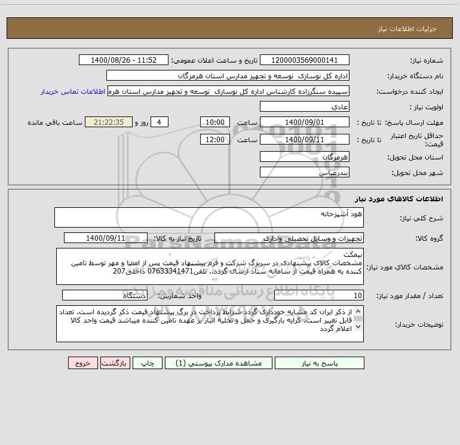Select the شماره نیاز field 1200003569000141
Viewport: 460px width, 445px height.
305,60
